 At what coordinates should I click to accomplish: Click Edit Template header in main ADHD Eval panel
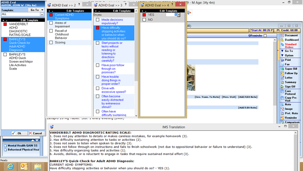coord(30,20)
